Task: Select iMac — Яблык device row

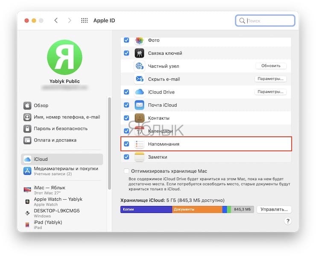Action: (x=62, y=190)
